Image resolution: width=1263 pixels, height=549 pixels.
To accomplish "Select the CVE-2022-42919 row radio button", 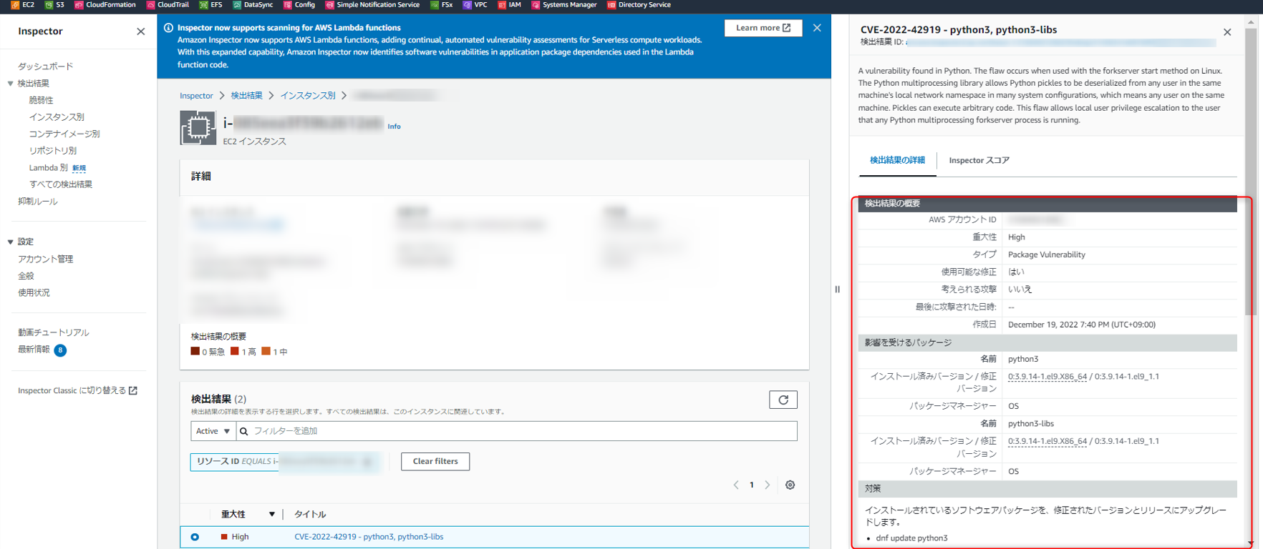I will [195, 537].
